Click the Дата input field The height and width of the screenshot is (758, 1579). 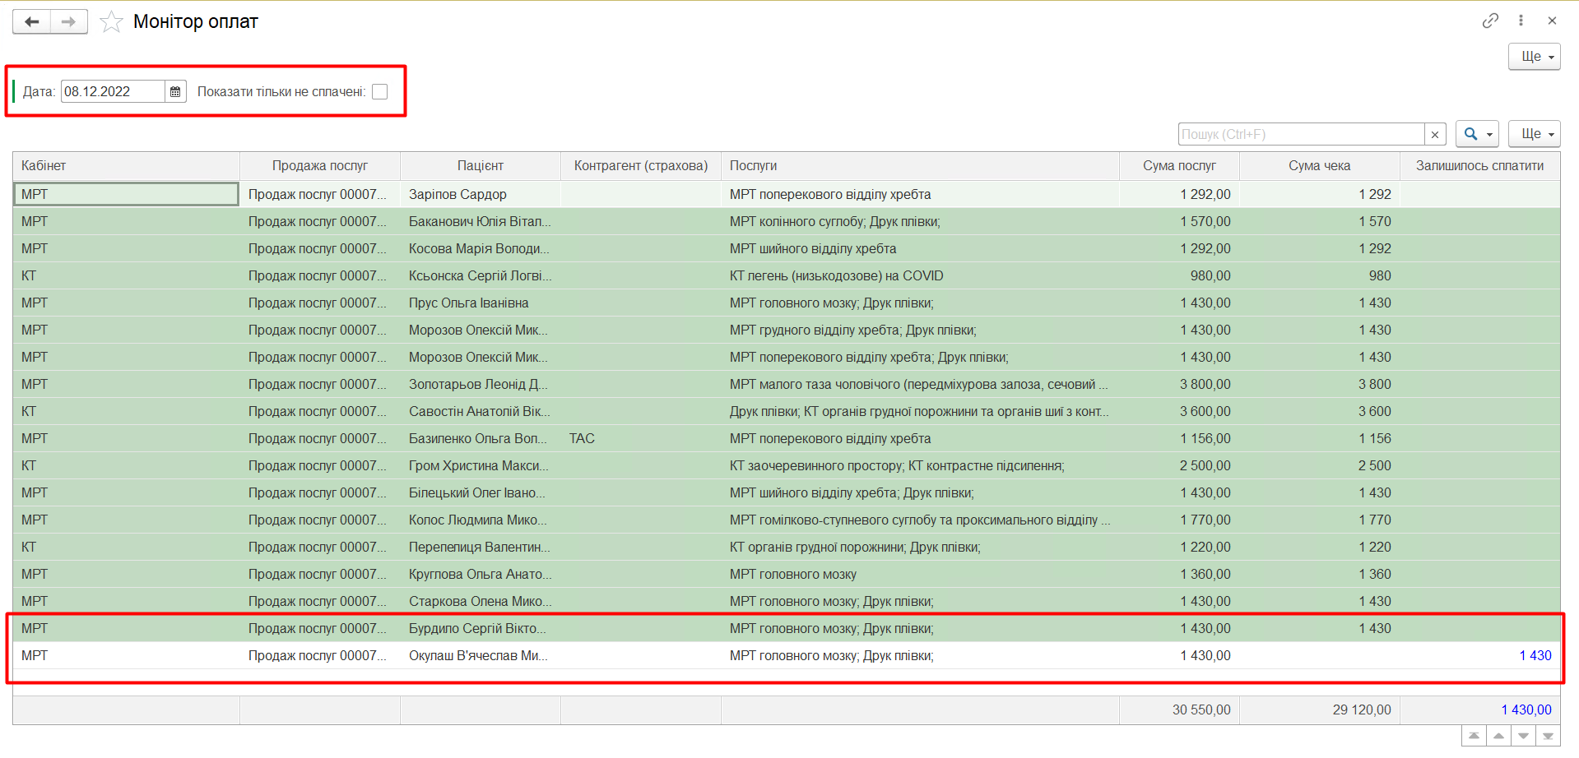(x=112, y=92)
